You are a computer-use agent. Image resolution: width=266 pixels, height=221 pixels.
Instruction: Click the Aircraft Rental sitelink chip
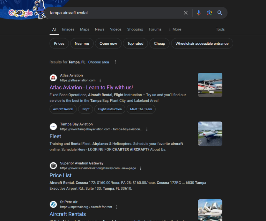click(63, 109)
